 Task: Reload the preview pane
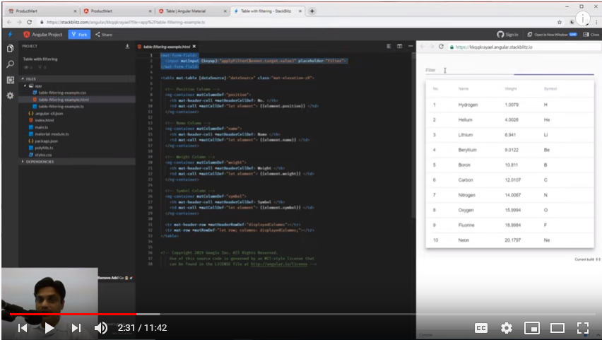click(x=442, y=47)
